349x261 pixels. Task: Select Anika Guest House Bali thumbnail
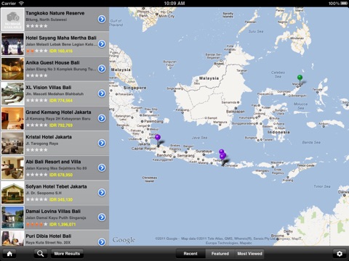coord(12,69)
